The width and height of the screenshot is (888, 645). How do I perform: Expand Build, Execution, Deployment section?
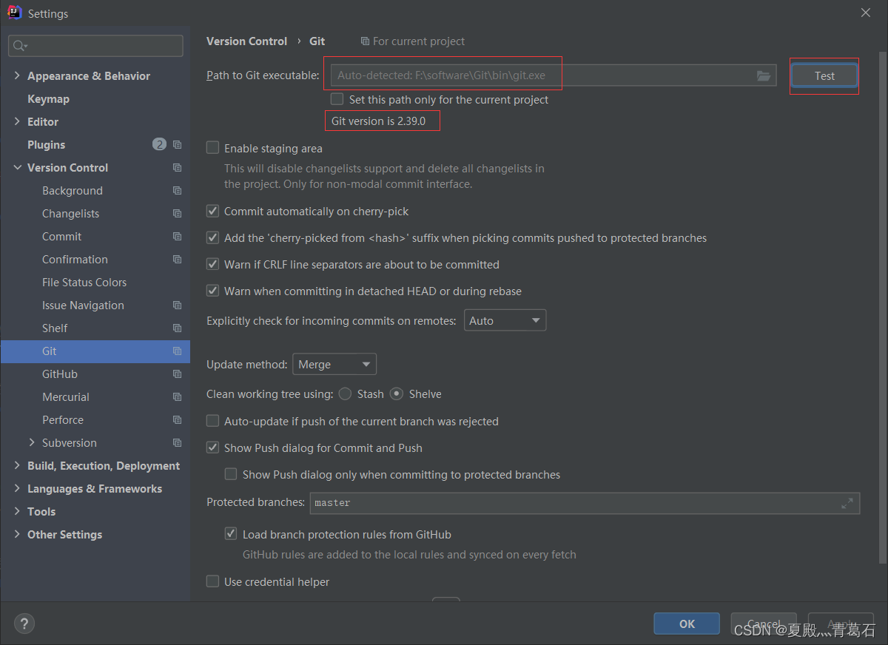[x=17, y=466]
